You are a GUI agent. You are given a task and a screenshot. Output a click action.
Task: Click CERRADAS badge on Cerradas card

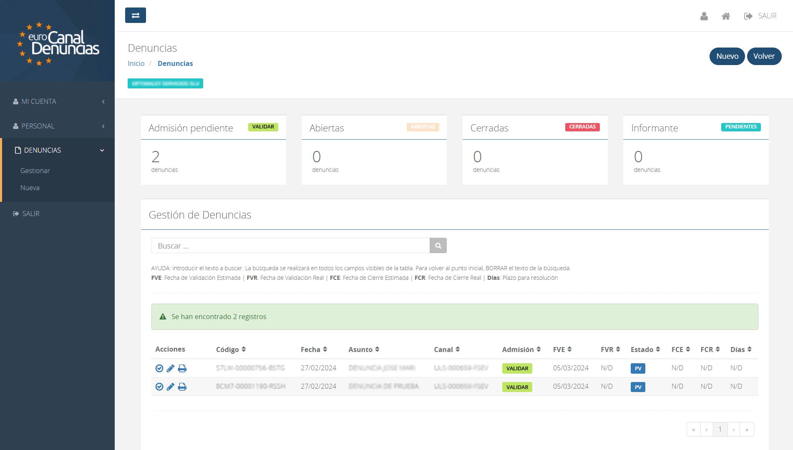click(582, 127)
